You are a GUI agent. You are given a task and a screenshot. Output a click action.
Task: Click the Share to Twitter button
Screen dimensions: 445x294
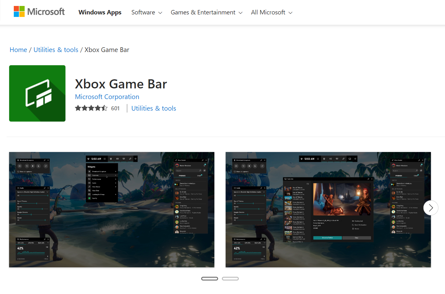point(328,238)
